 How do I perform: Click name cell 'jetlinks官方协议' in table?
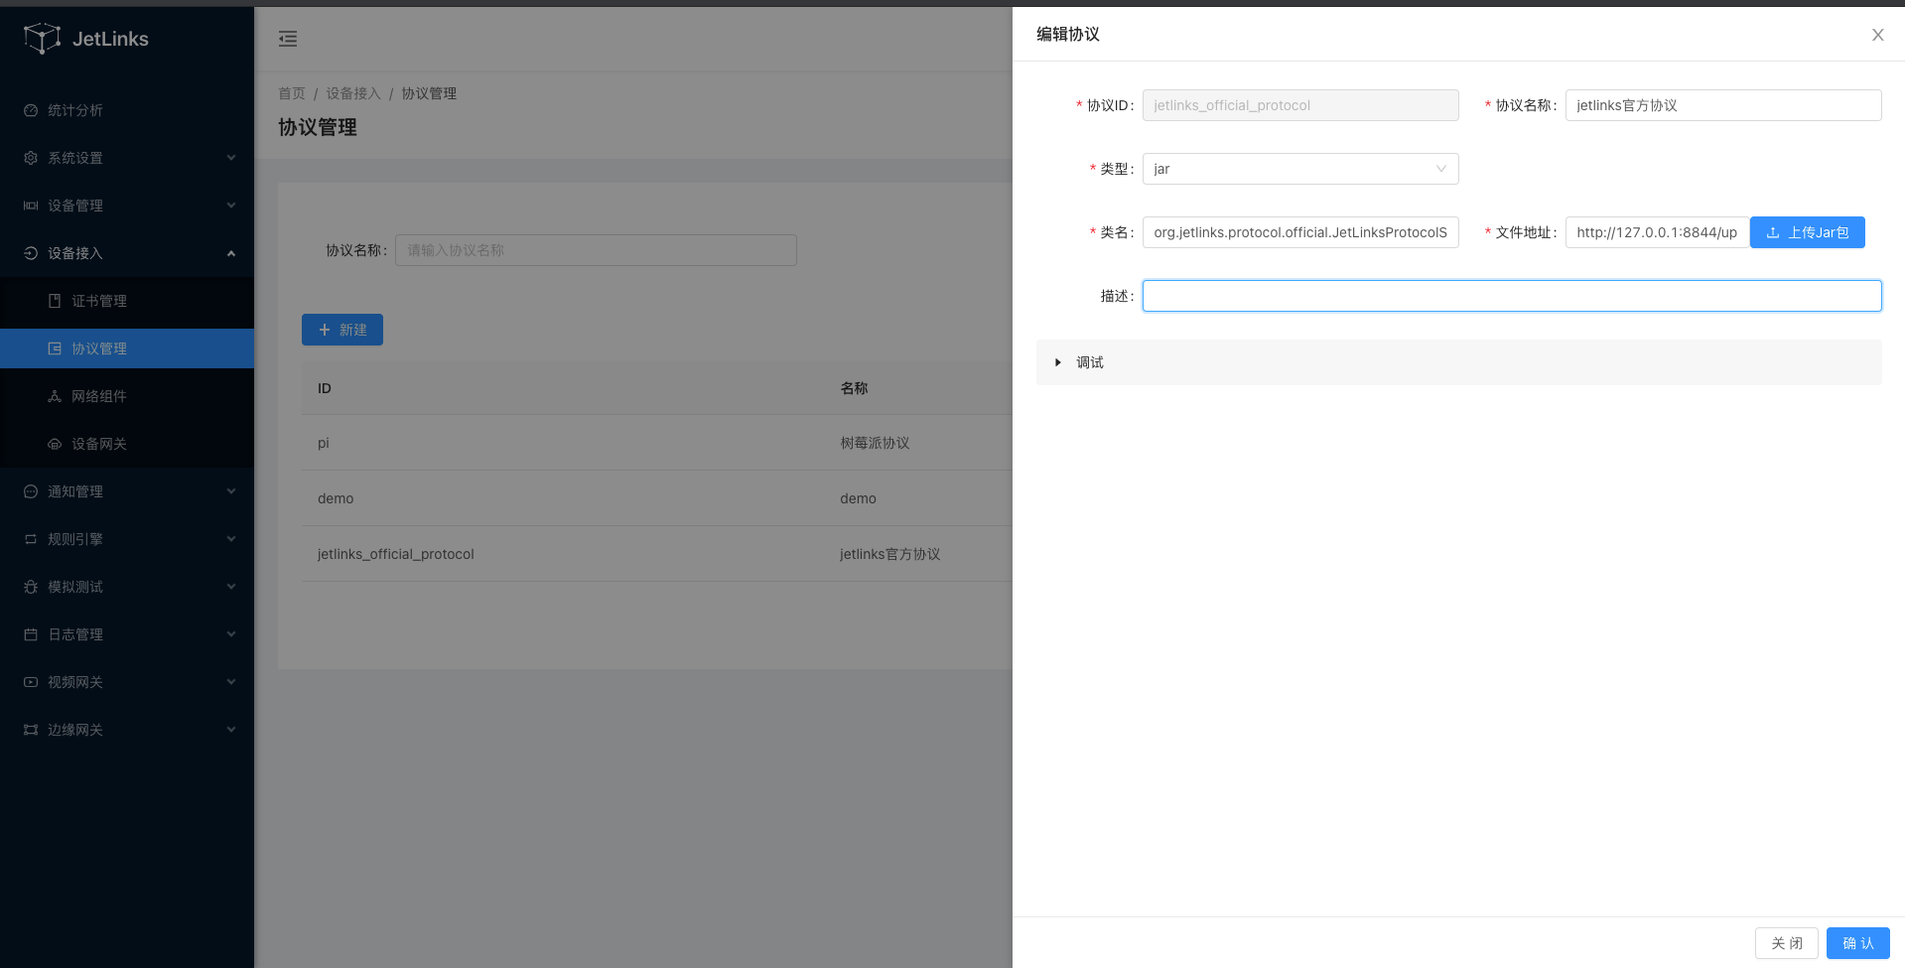tap(889, 554)
